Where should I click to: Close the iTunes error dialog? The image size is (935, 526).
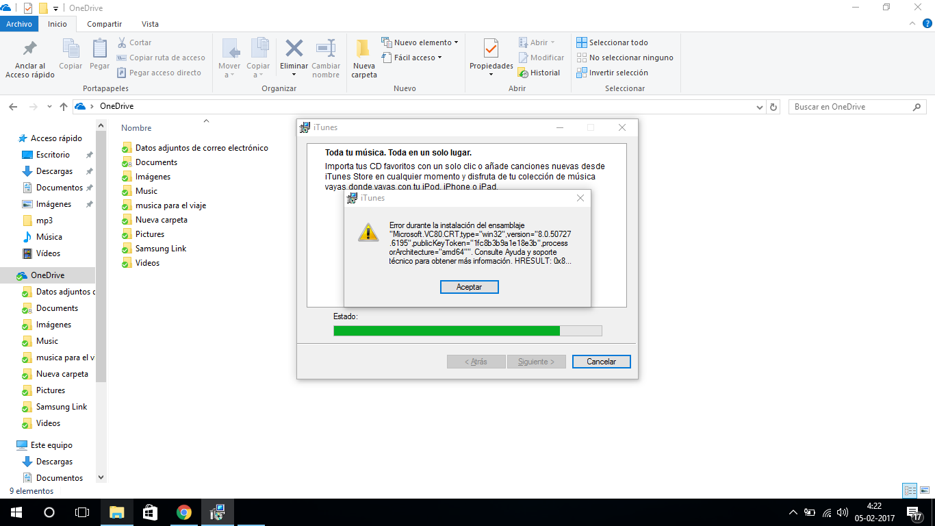point(580,198)
